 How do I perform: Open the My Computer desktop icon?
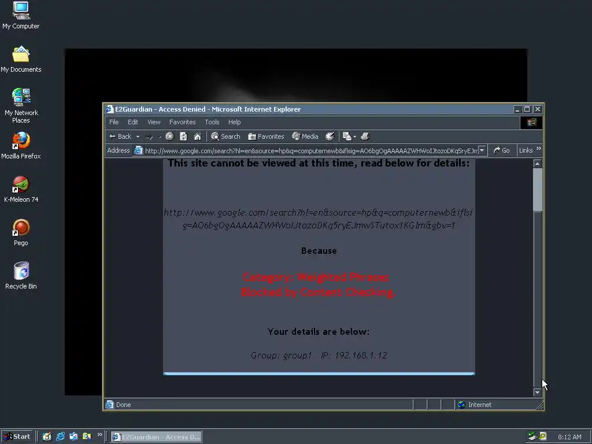(21, 15)
